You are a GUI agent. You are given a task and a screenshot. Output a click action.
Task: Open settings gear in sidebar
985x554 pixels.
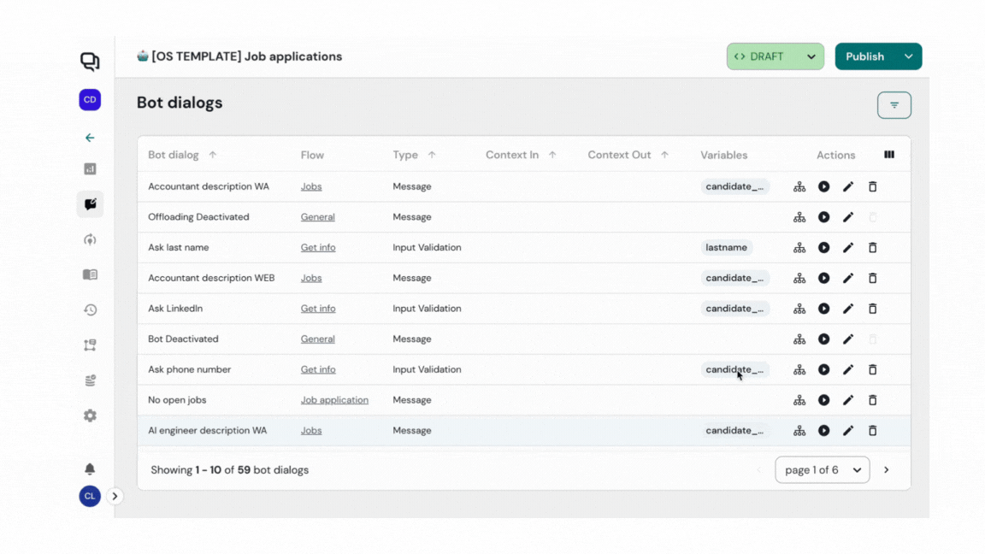(x=90, y=415)
